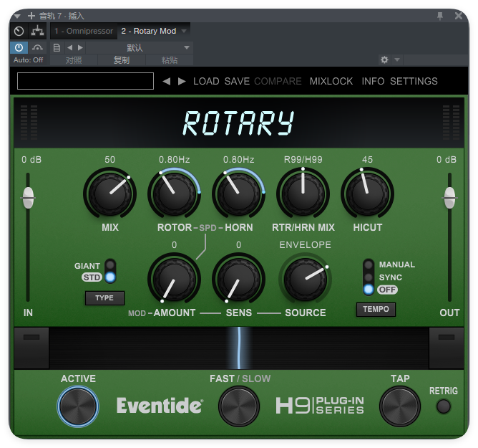The image size is (478, 448).
Task: Click the left ribbon end button
Action: click(31, 348)
